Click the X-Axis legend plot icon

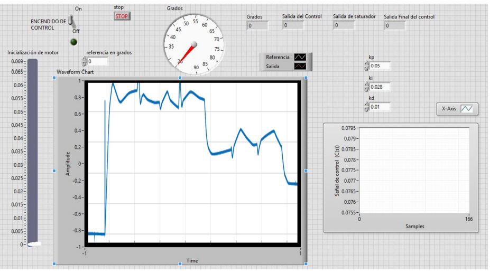click(x=467, y=109)
